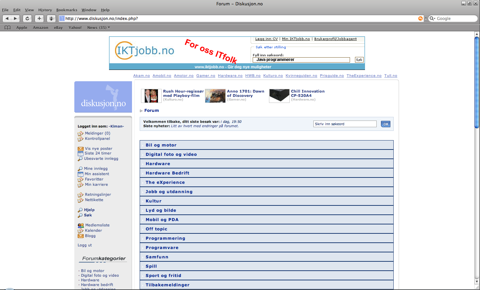The image size is (480, 290).
Task: Open the Apple bookmark
Action: [x=22, y=28]
